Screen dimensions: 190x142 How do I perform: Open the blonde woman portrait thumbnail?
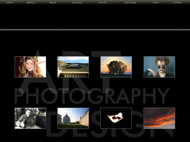[x=30, y=67]
